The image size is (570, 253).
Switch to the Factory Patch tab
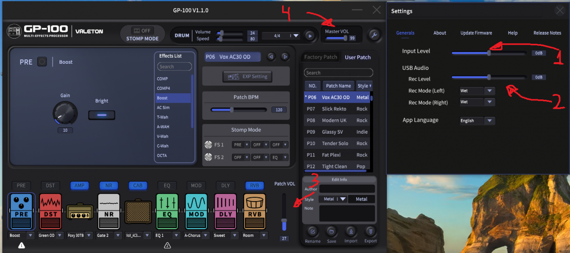click(321, 57)
